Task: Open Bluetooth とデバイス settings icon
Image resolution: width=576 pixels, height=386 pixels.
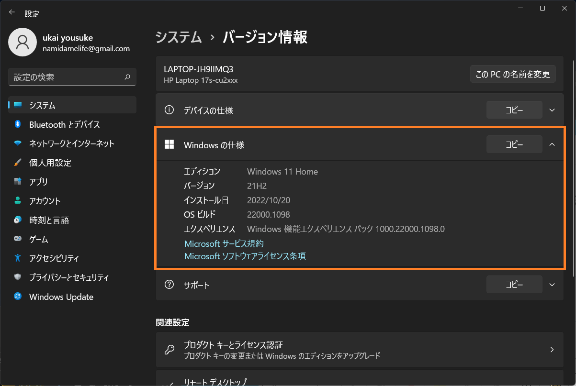Action: point(17,124)
